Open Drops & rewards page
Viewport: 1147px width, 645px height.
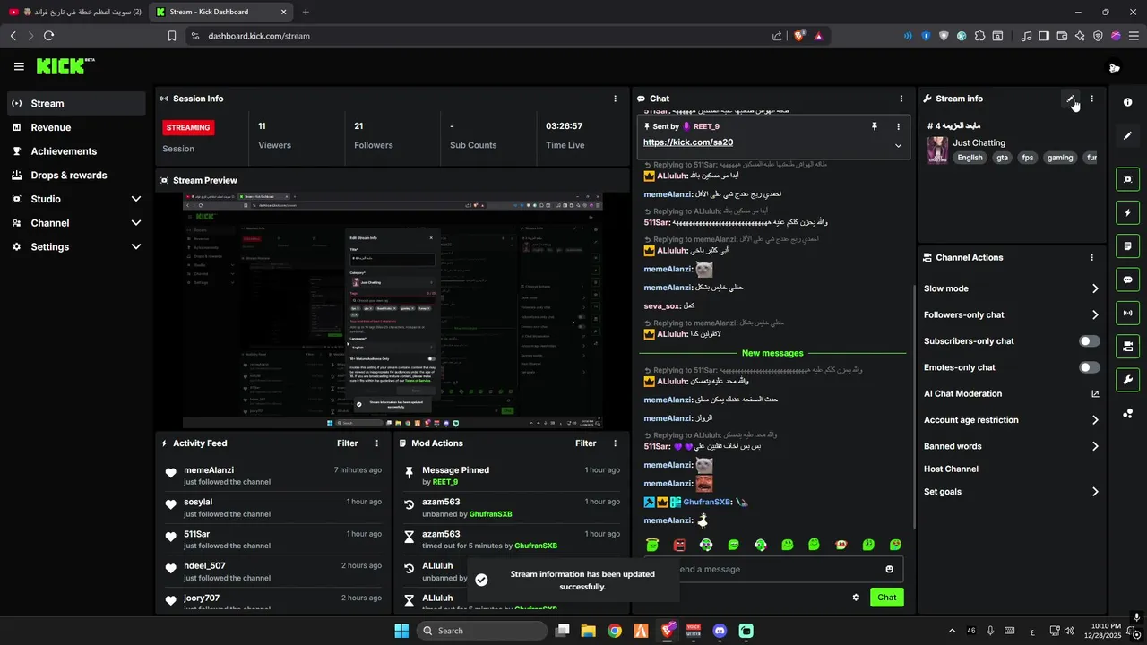76,176
